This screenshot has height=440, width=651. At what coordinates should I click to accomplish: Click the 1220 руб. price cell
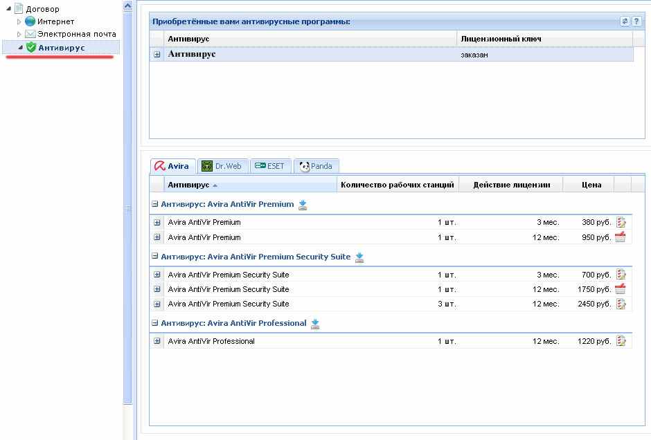tap(594, 341)
